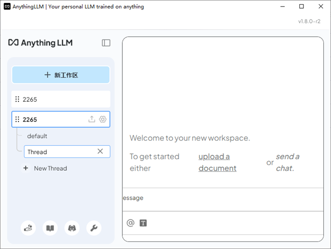Open the selected 2265 workspace settings gear
Image resolution: width=331 pixels, height=249 pixels.
point(103,119)
